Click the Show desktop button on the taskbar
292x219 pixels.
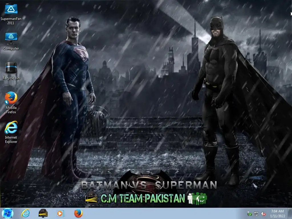click(290, 213)
